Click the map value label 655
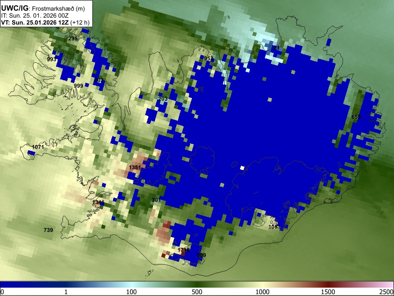The image size is (394, 296). pos(356,117)
